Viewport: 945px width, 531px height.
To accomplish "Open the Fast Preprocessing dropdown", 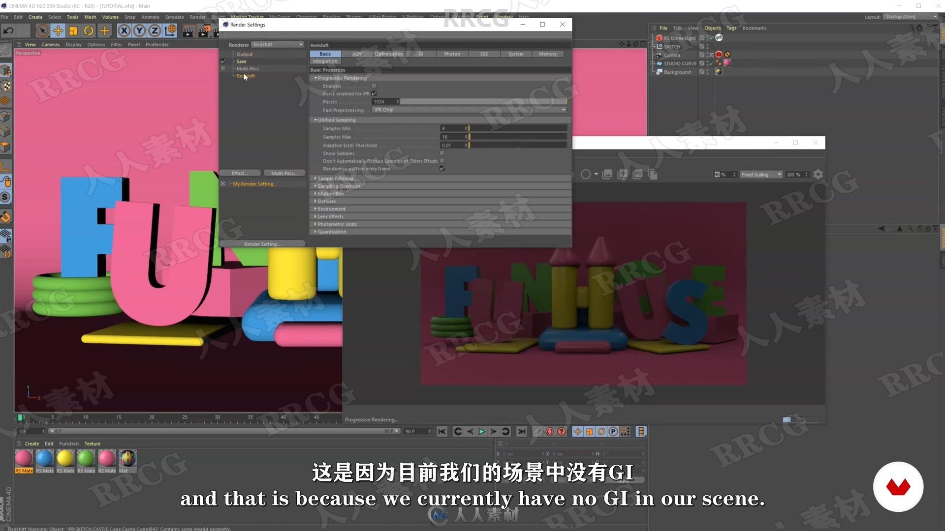I will click(470, 110).
